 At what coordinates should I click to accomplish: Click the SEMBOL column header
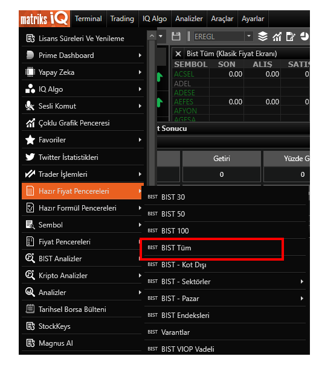(191, 64)
